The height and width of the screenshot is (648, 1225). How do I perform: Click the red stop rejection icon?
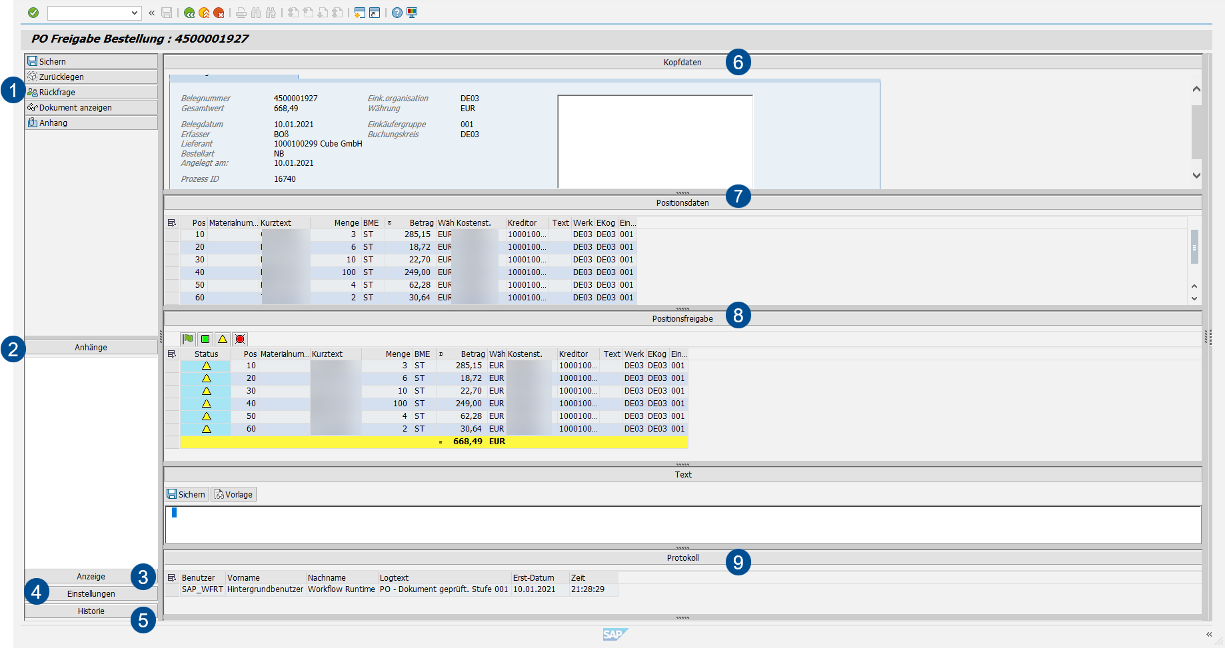click(240, 339)
